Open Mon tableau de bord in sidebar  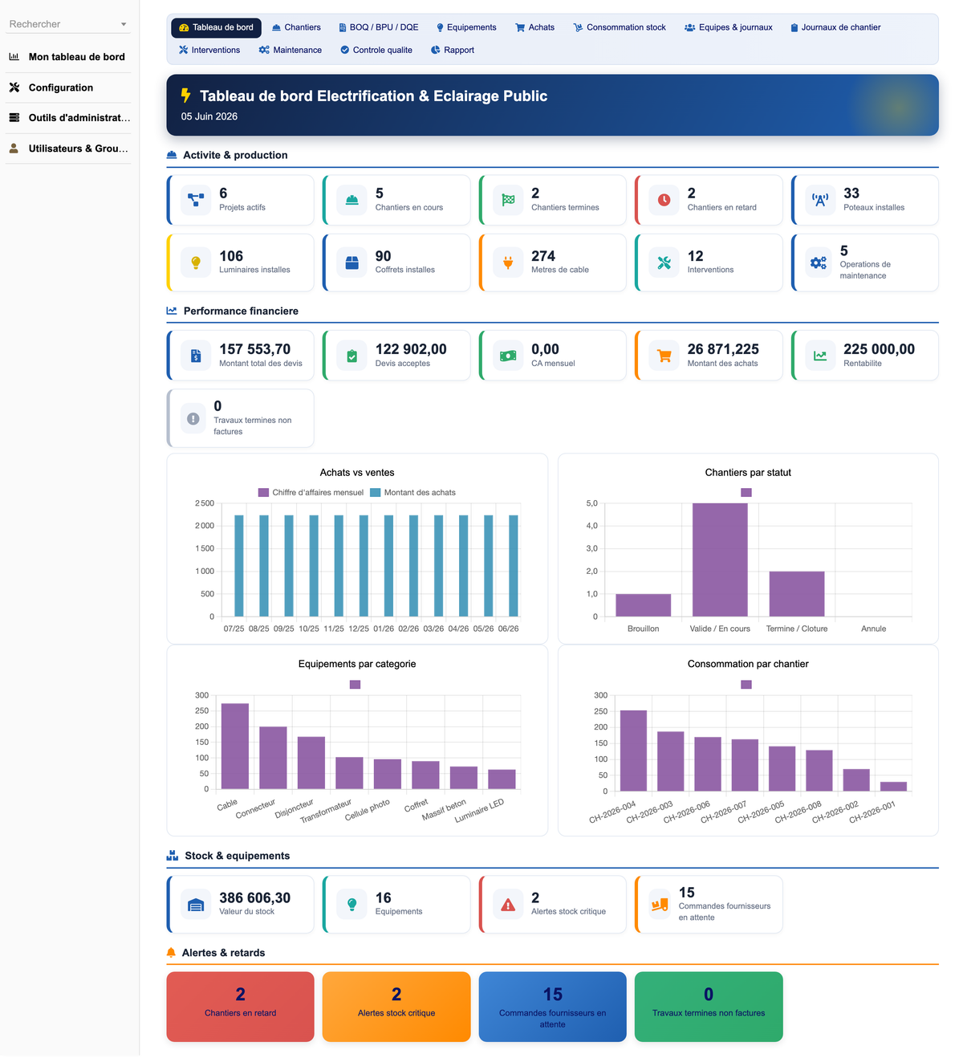click(68, 57)
